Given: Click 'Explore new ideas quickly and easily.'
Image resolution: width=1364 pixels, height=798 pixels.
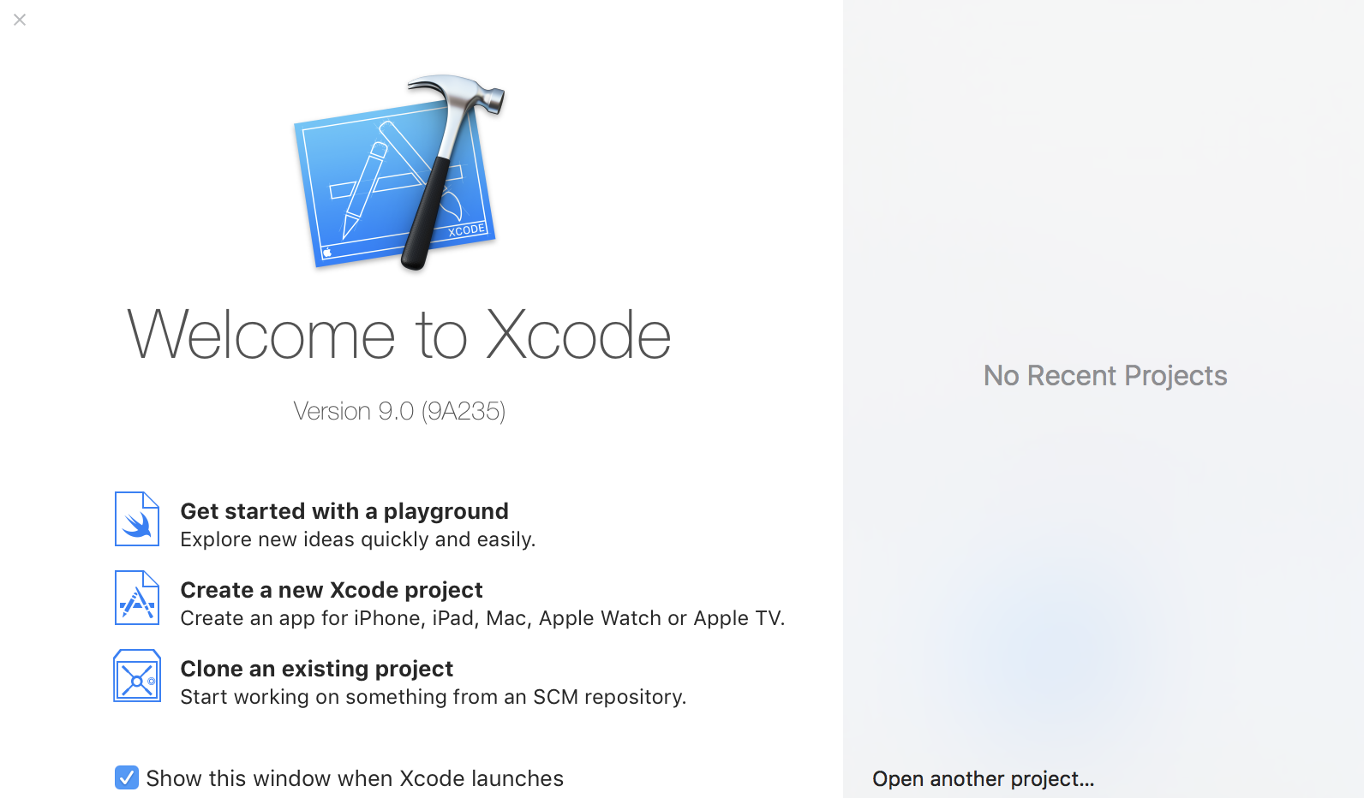Looking at the screenshot, I should (x=358, y=539).
